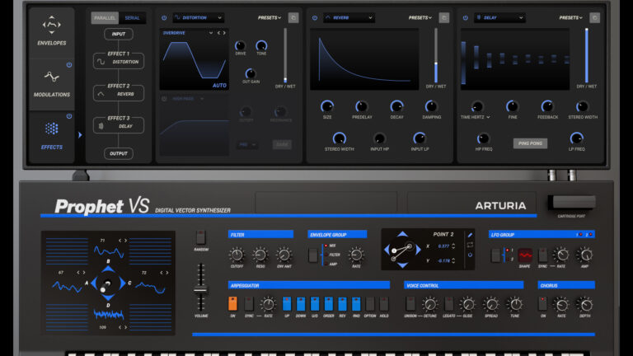
Task: Select Parallel routing mode
Action: [105, 18]
